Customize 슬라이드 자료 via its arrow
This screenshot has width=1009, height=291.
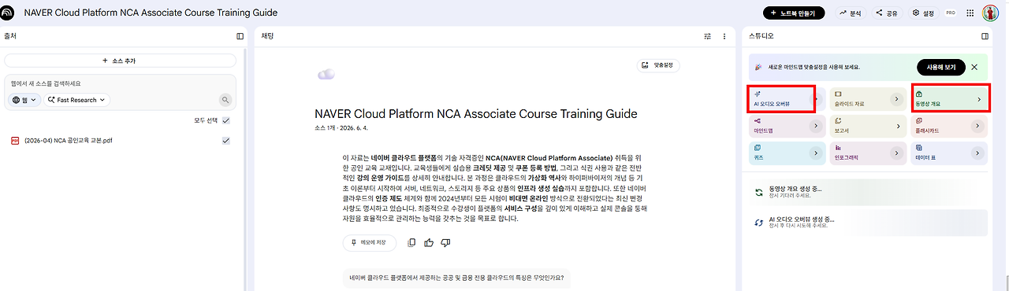[x=895, y=99]
